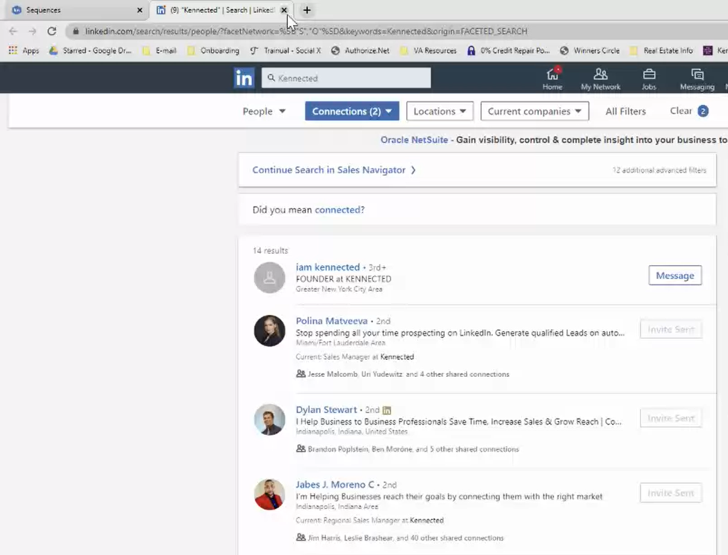The width and height of the screenshot is (728, 555).
Task: Open the Current companies dropdown
Action: (x=534, y=111)
